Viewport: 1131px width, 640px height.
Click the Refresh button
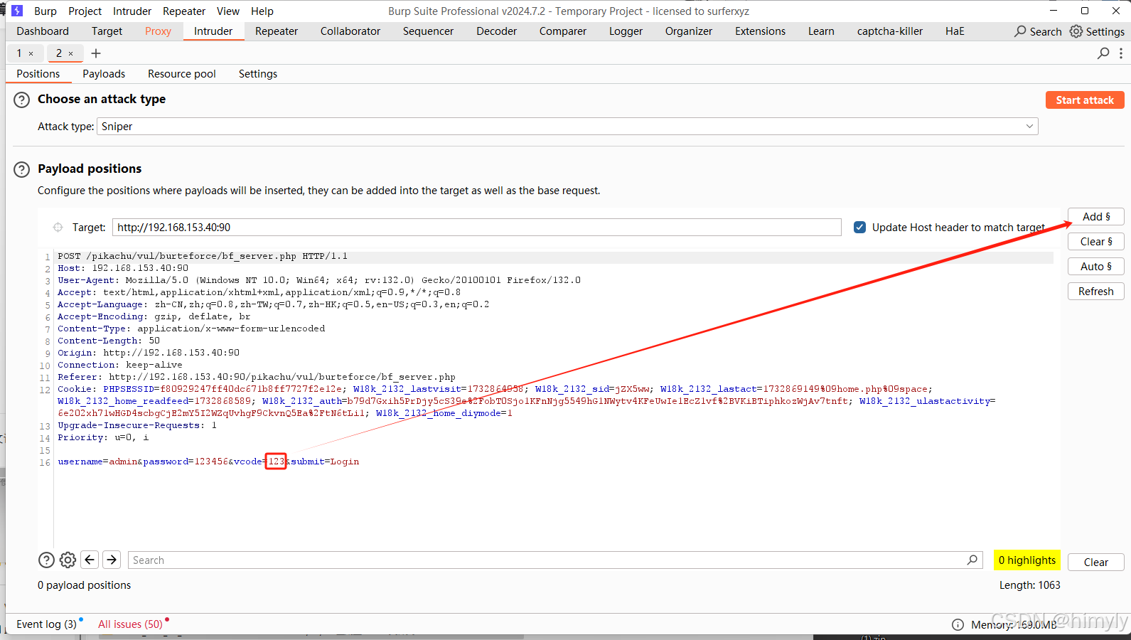tap(1096, 292)
